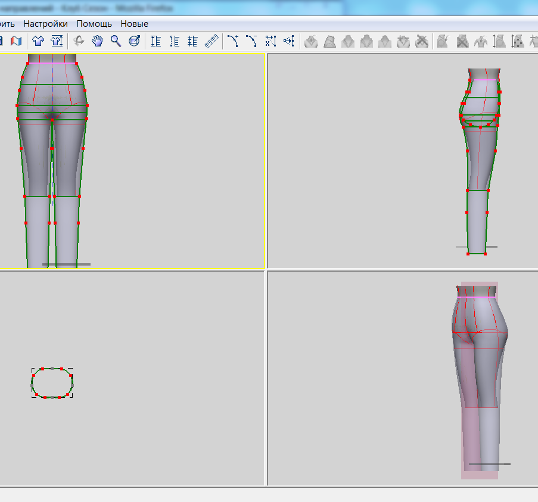Select the curve with minus sign tool

251,41
